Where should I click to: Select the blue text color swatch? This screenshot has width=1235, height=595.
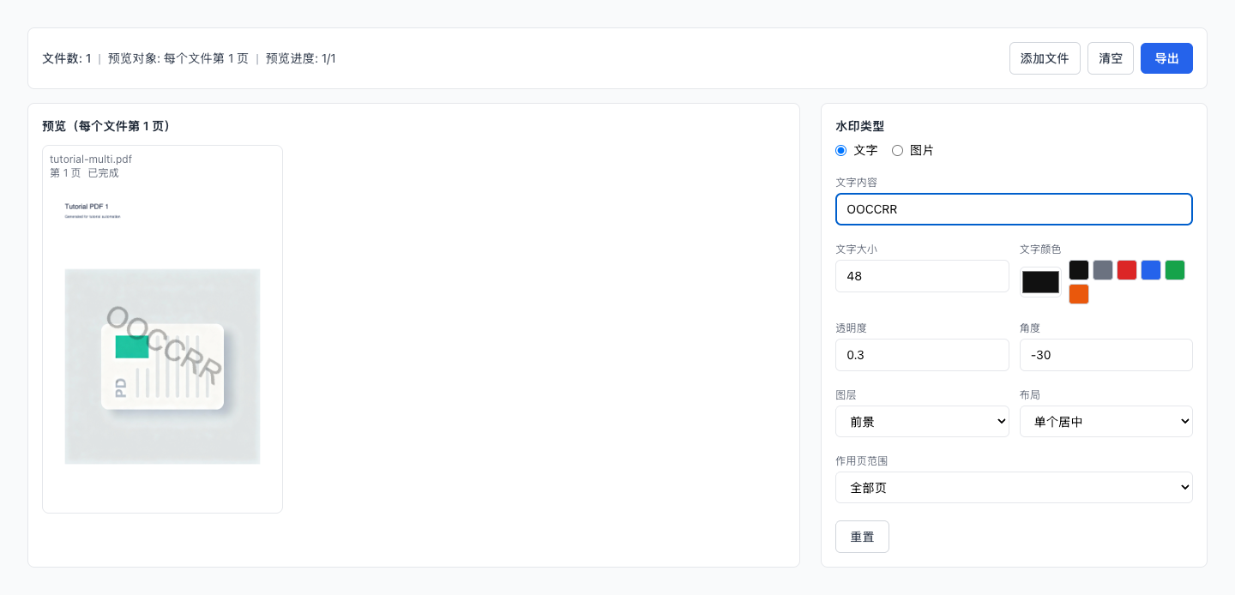pos(1150,269)
